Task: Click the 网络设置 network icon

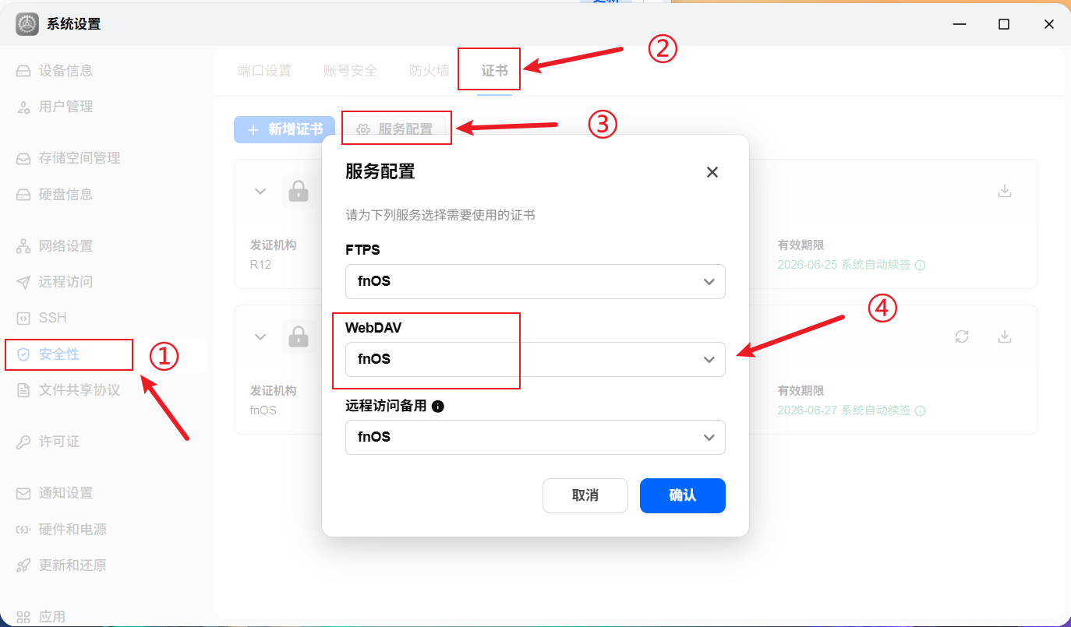Action: [23, 246]
